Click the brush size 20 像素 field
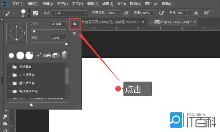 click(59, 24)
